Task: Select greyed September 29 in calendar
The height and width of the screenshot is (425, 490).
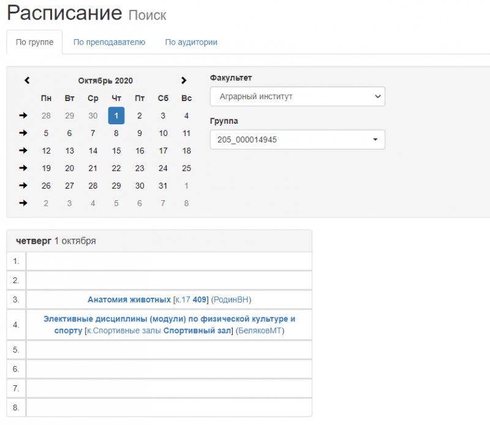Action: (x=69, y=116)
